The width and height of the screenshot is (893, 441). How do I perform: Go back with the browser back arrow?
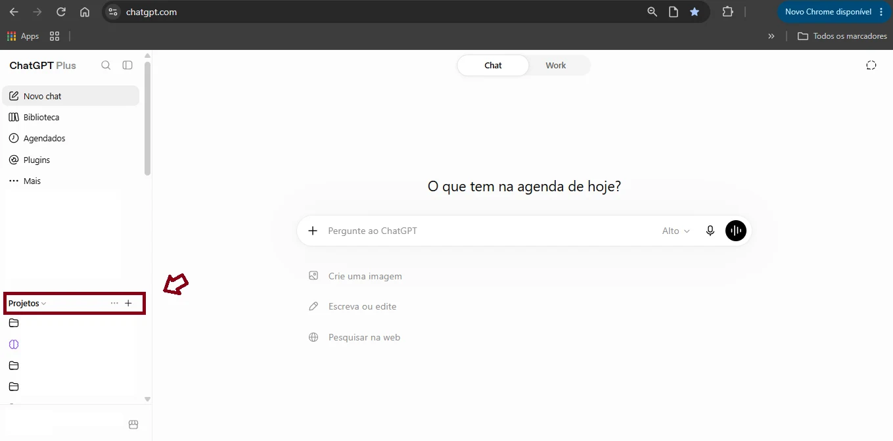click(x=14, y=12)
